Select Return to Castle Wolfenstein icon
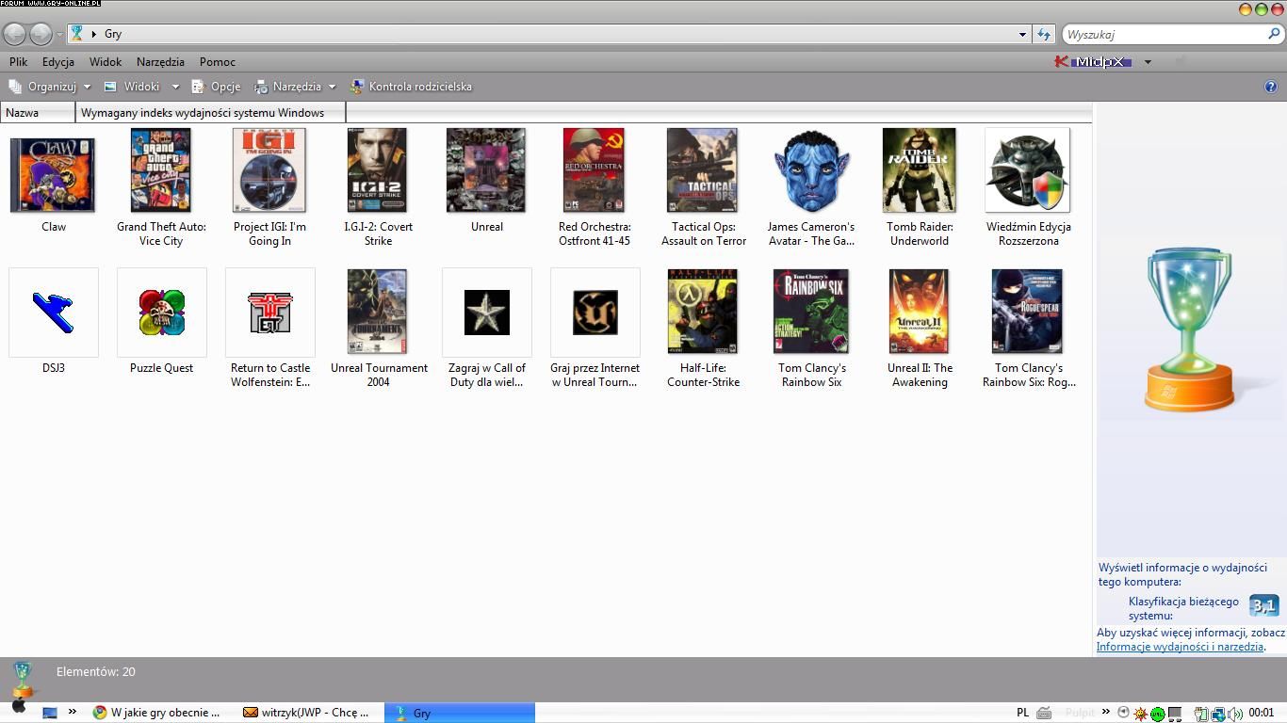Image resolution: width=1287 pixels, height=723 pixels. (x=270, y=313)
